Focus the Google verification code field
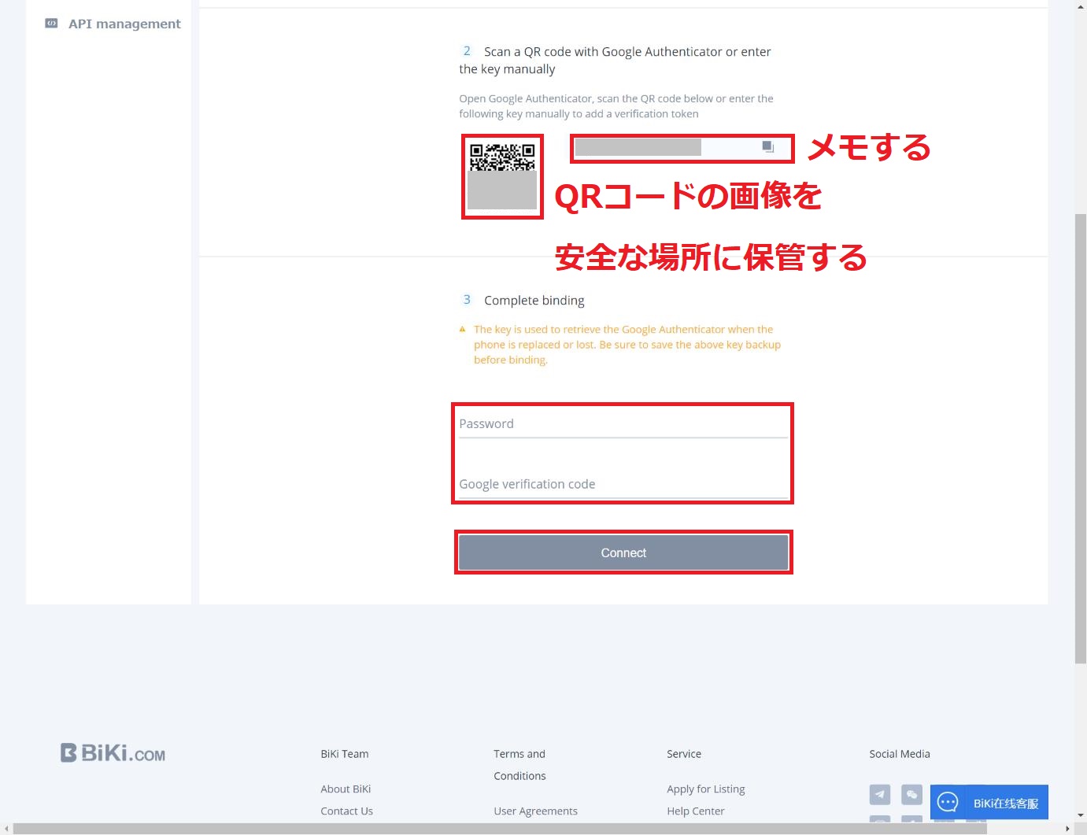This screenshot has width=1087, height=835. point(623,485)
